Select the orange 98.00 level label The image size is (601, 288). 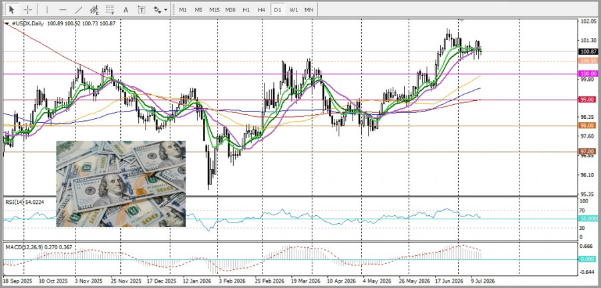588,126
